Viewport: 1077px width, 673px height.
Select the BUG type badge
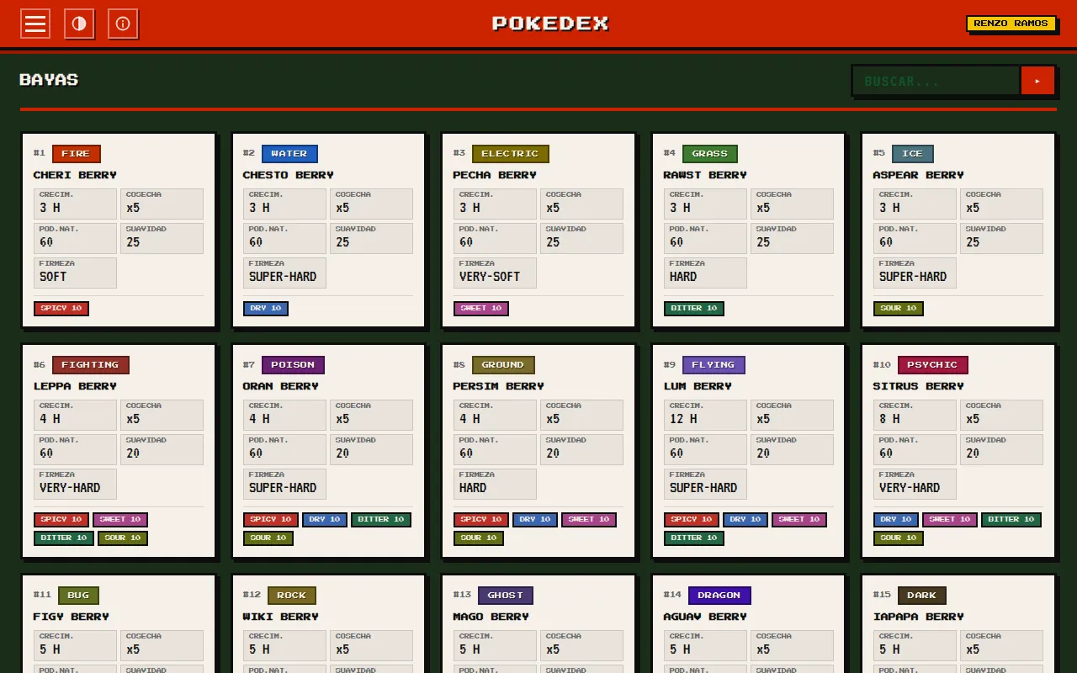click(78, 596)
